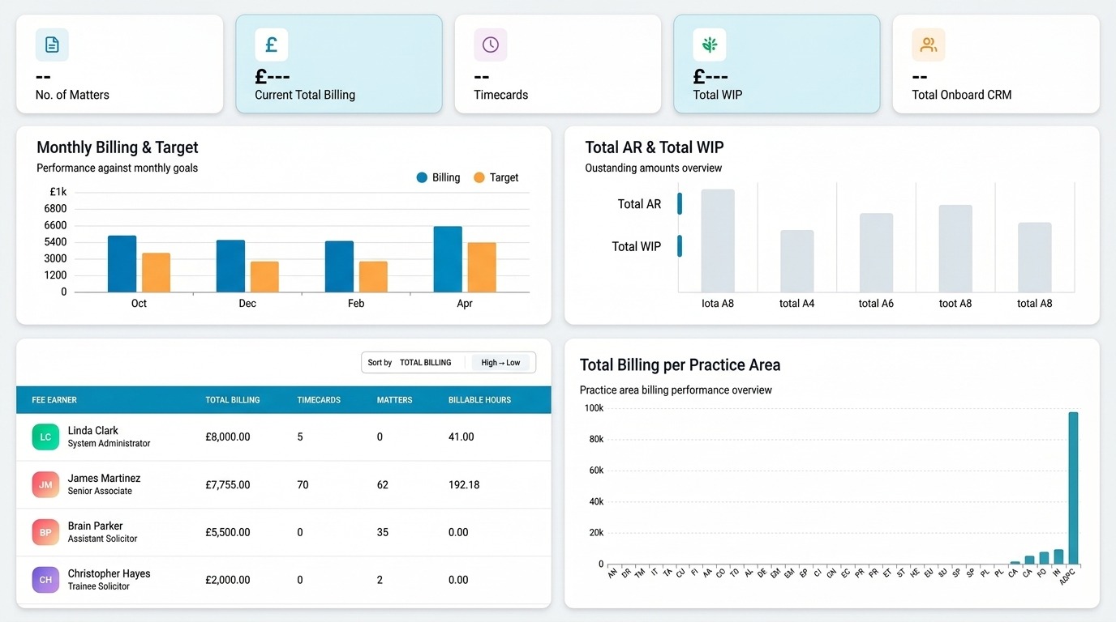Sort table by the TIMECARDS column header

click(x=319, y=400)
